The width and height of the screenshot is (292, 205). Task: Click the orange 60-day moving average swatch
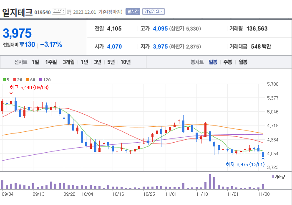28,80
